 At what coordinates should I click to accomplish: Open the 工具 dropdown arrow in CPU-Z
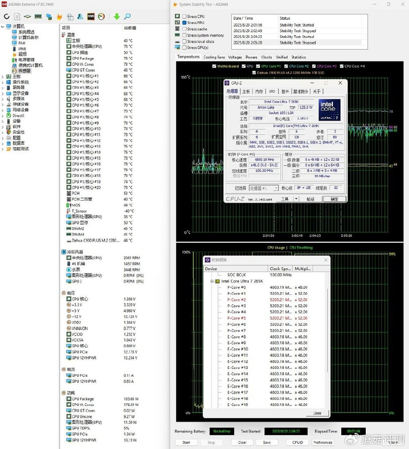296,199
